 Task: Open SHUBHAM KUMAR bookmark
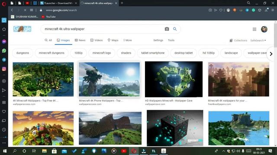[25, 17]
